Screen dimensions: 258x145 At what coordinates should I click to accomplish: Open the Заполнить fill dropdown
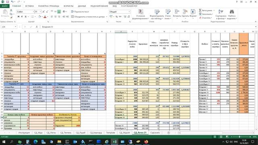coord(206,14)
